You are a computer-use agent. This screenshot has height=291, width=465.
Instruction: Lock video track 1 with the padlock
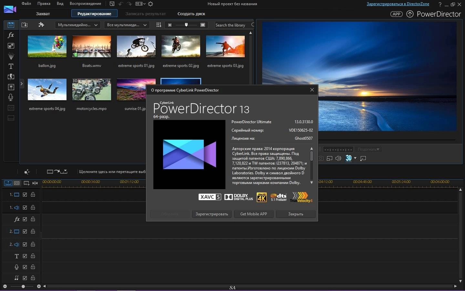coord(33,194)
